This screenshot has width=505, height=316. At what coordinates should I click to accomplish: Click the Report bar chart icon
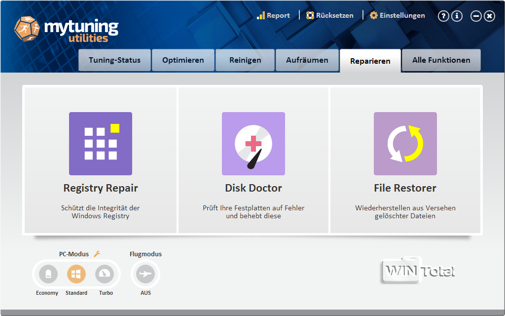point(260,15)
